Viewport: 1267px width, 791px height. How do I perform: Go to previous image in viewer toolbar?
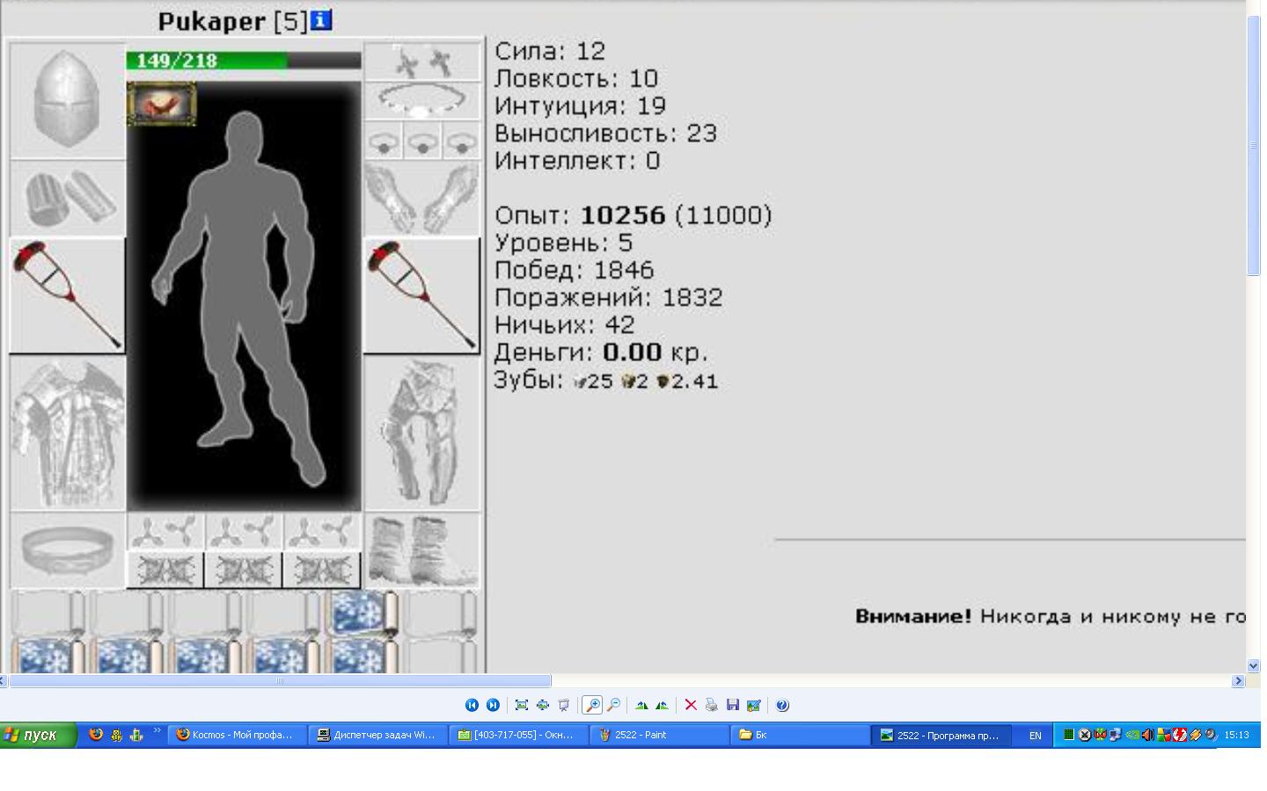point(472,705)
